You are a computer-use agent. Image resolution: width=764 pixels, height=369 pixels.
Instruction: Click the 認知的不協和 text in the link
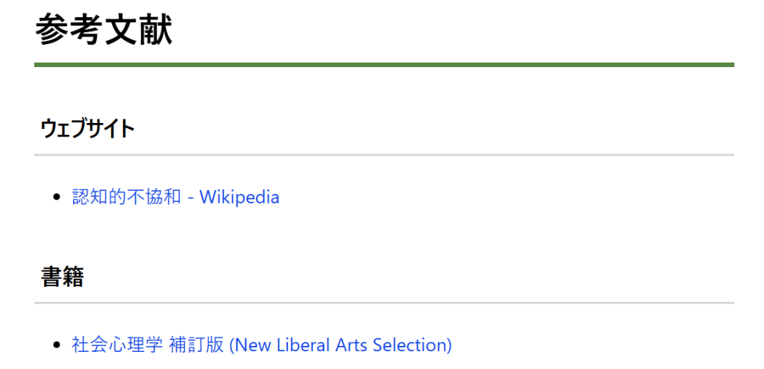(126, 198)
